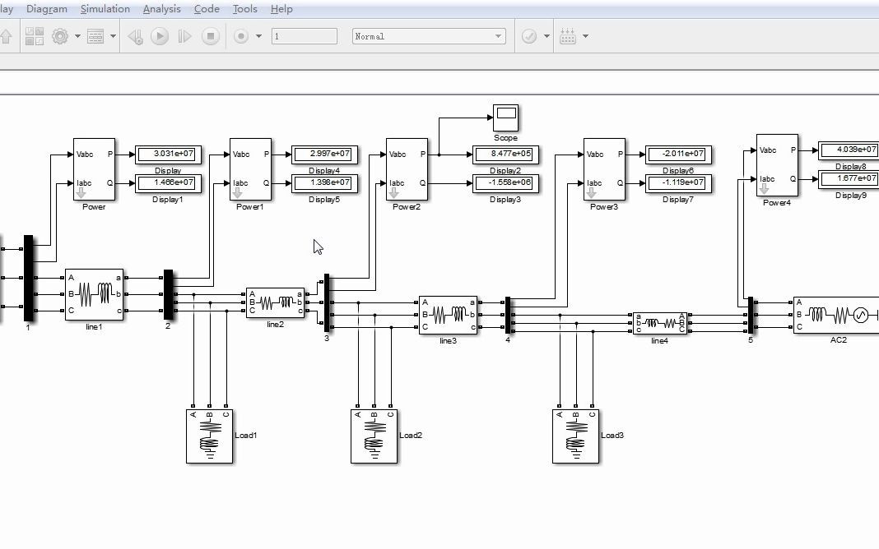Viewport: 879px width, 549px height.
Task: Select the Load2 block
Action: pos(374,436)
